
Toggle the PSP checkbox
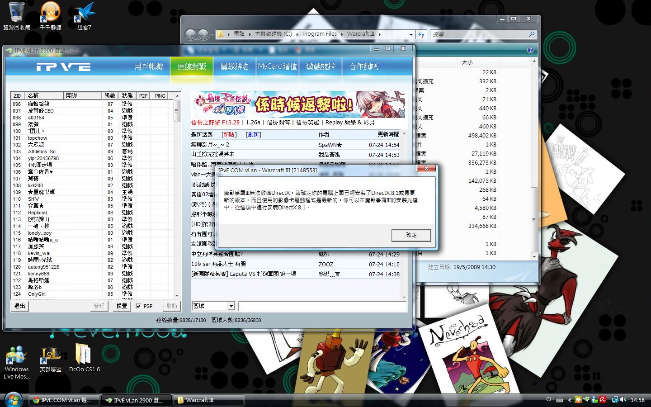(138, 306)
